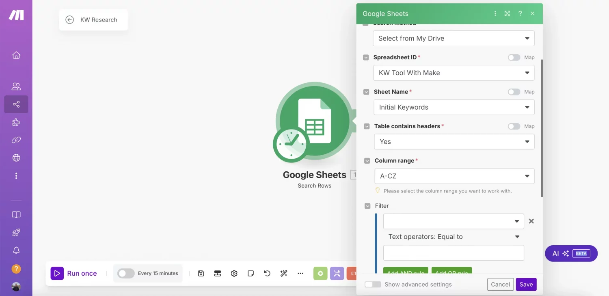Click the undo arrow icon in toolbar
Image resolution: width=609 pixels, height=296 pixels.
click(267, 273)
